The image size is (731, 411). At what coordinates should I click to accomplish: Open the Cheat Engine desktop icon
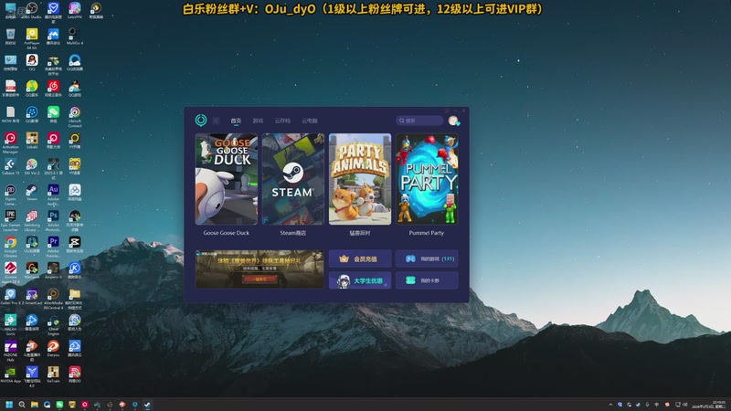53,325
